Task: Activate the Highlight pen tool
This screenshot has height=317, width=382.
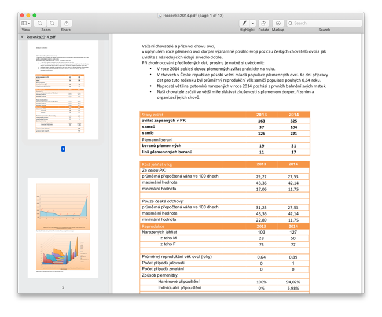Action: (244, 23)
